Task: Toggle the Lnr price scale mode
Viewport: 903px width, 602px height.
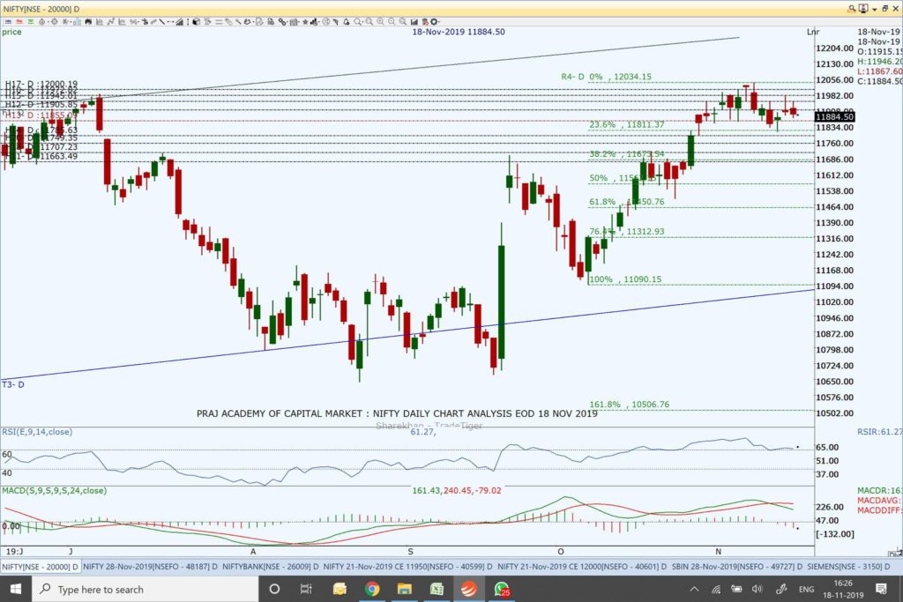Action: [812, 32]
